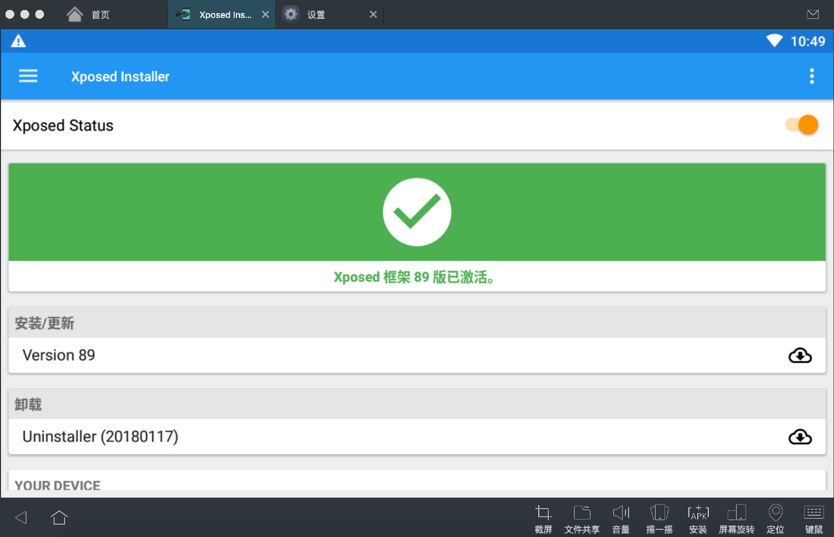Open the mail envelope icon in title bar
This screenshot has width=834, height=537.
pos(813,14)
